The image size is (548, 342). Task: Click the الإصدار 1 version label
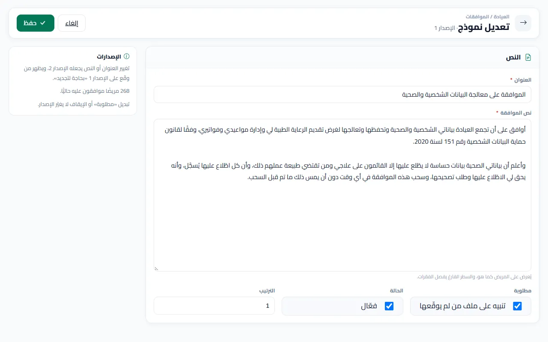[x=445, y=28]
